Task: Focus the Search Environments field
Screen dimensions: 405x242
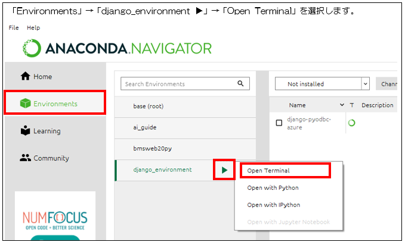Action: click(179, 84)
